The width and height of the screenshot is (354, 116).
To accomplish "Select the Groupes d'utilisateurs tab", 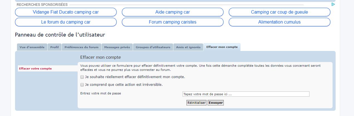I will [x=153, y=47].
